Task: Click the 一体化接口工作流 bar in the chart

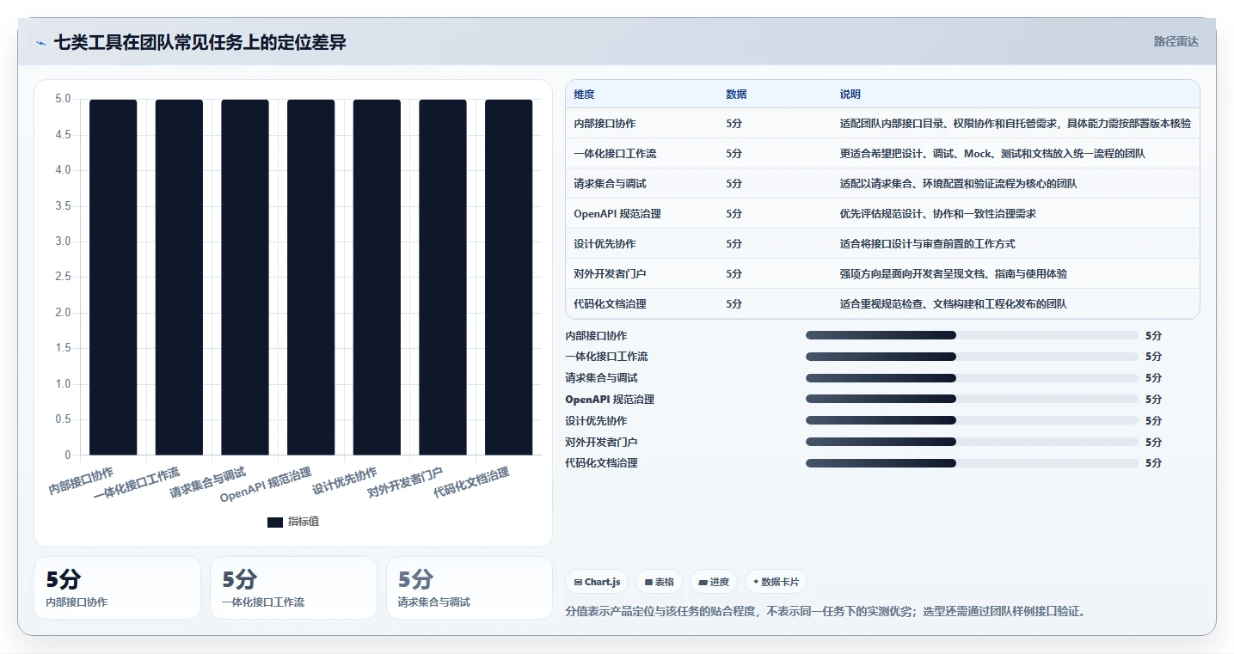Action: coord(179,277)
